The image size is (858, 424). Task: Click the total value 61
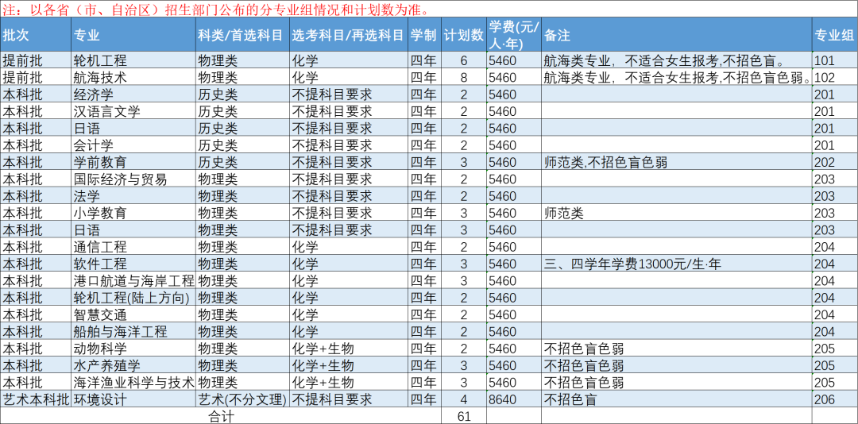(463, 416)
